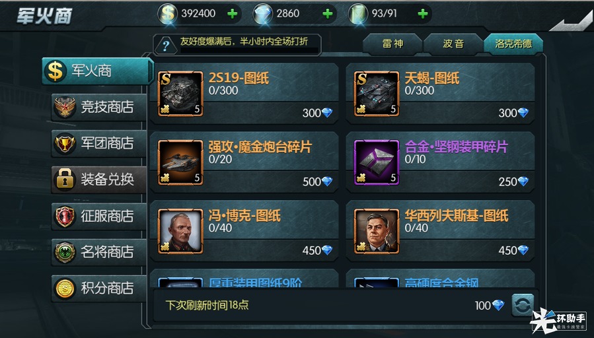Screen dimensions: 594x338
Task: Click the refresh shop icon button
Action: pyautogui.click(x=523, y=305)
